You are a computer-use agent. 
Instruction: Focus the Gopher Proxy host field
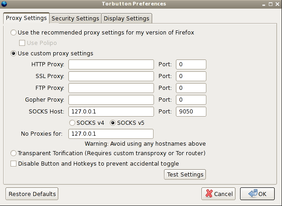click(111, 100)
